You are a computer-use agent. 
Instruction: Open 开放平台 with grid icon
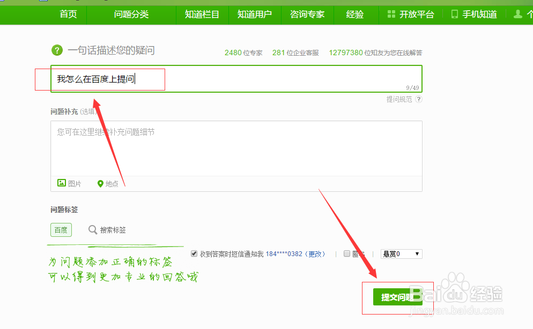pyautogui.click(x=411, y=14)
